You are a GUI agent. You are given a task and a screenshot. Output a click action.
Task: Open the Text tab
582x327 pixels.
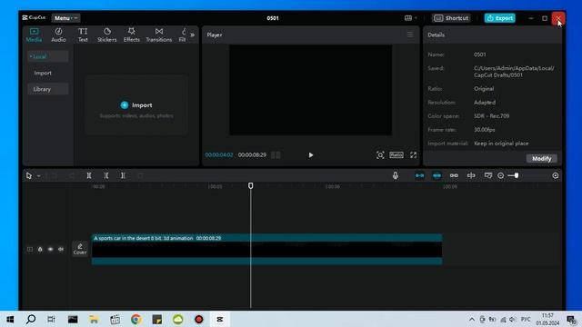[x=83, y=35]
